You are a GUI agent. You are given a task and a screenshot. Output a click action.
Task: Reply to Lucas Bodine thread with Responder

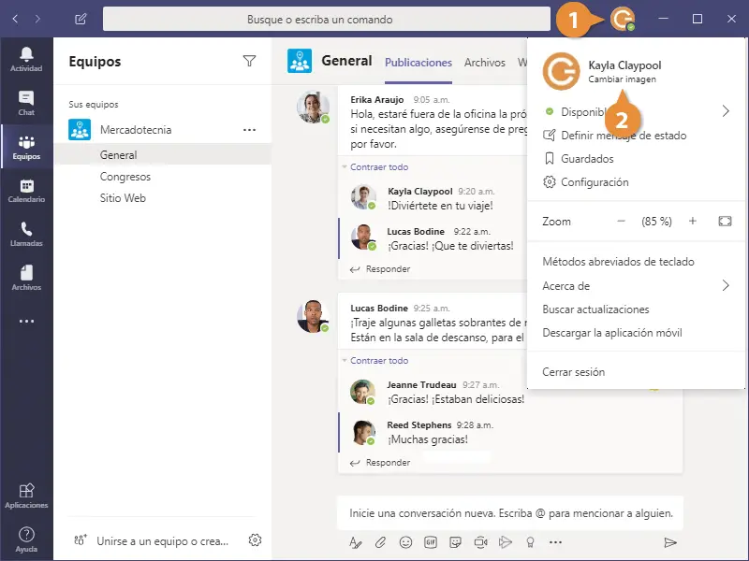(x=380, y=463)
